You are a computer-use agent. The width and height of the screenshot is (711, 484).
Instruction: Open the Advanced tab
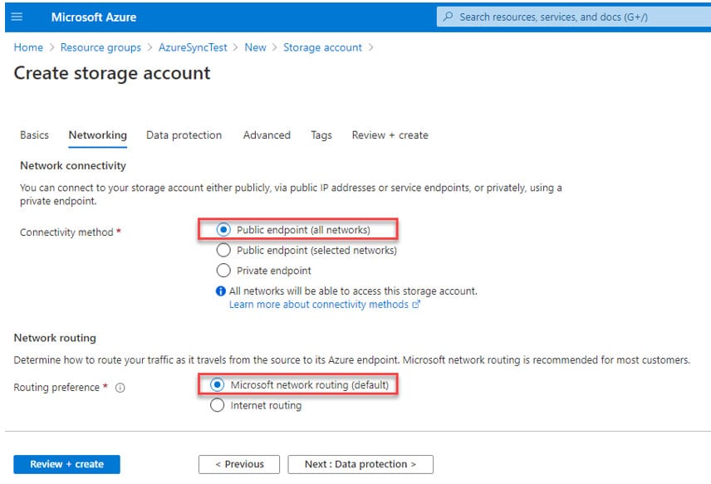(267, 135)
